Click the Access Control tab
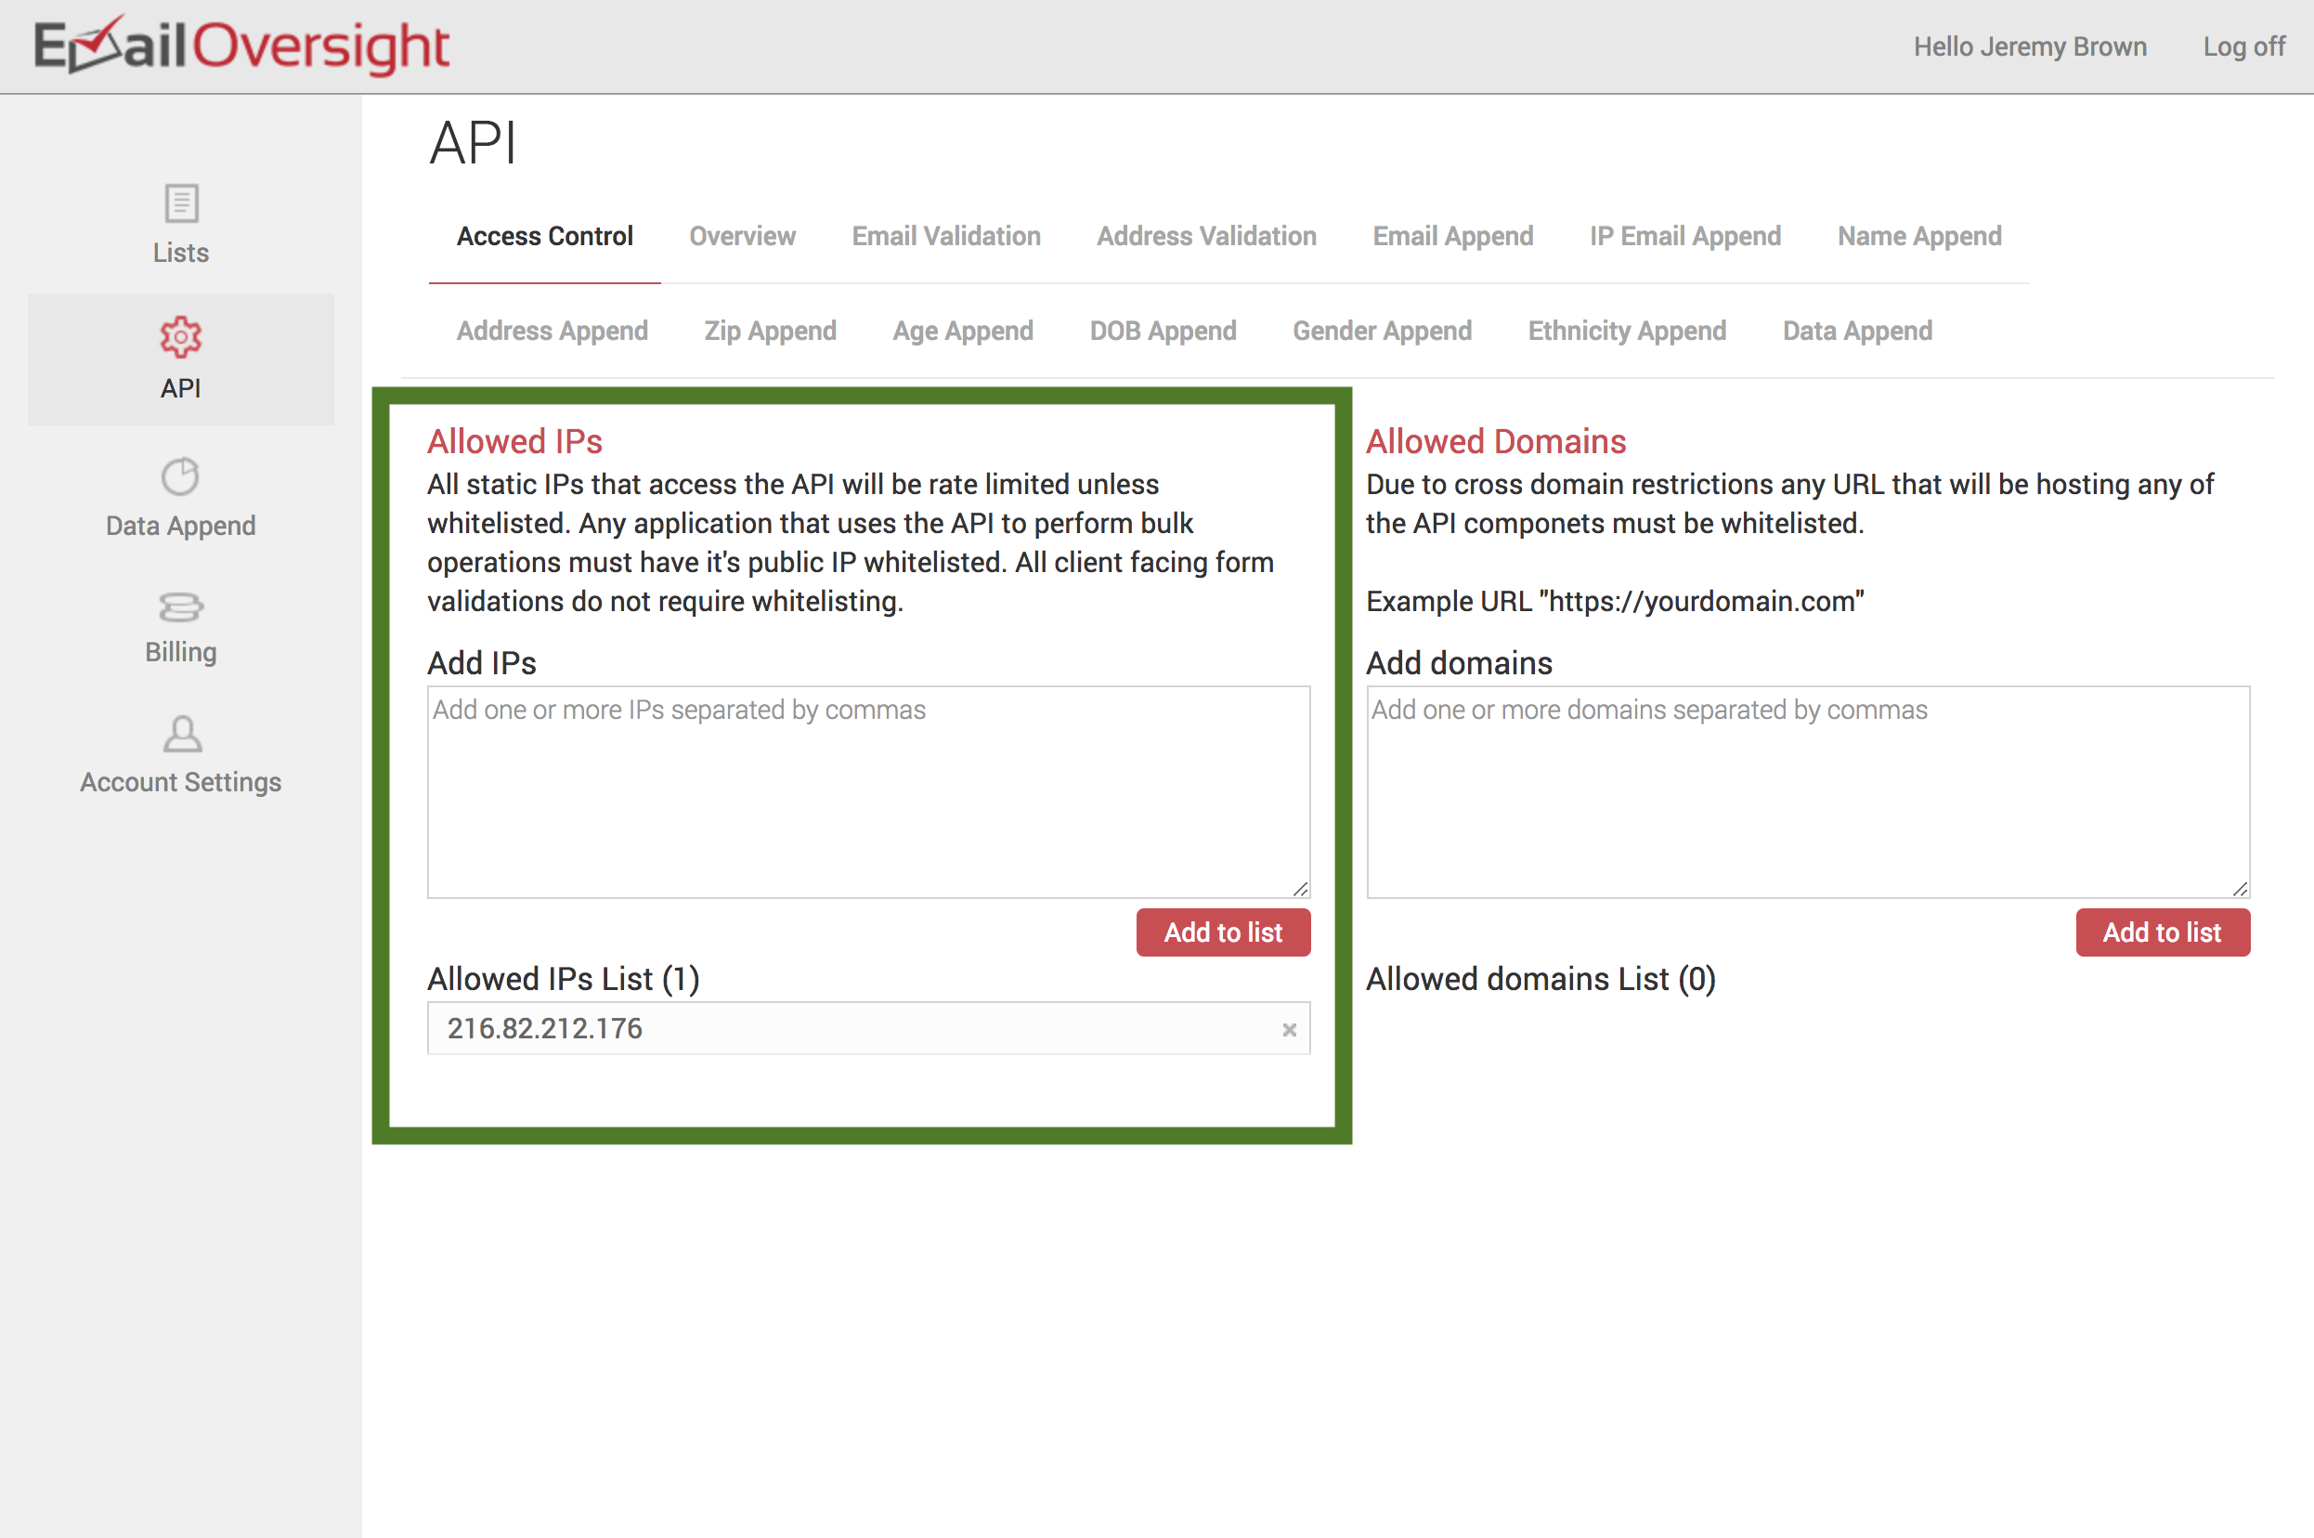This screenshot has height=1538, width=2314. pyautogui.click(x=544, y=237)
